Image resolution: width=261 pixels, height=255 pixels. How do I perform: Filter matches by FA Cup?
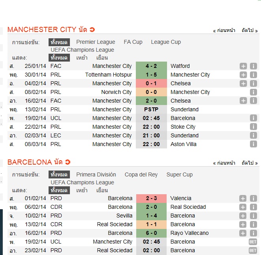tap(133, 42)
